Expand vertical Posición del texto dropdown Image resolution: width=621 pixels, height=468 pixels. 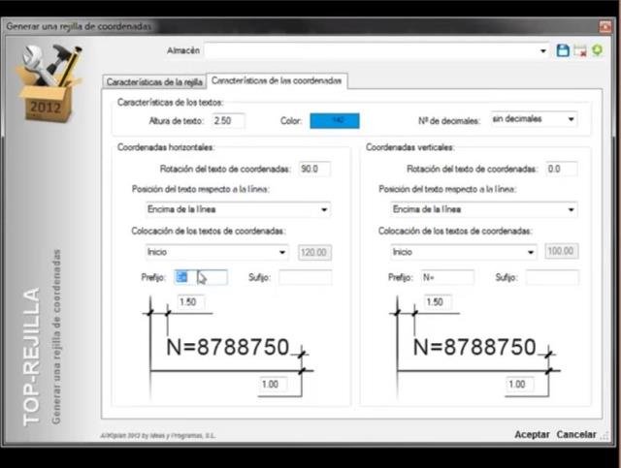point(571,209)
